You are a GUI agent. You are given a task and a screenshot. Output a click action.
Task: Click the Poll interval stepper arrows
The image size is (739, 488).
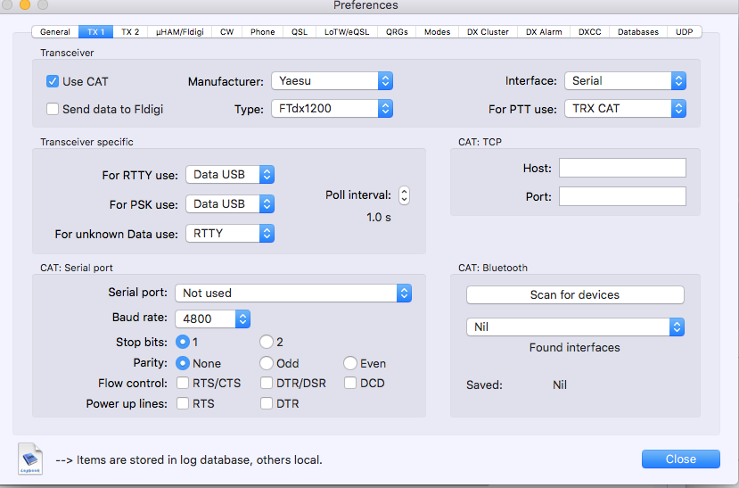tap(404, 195)
